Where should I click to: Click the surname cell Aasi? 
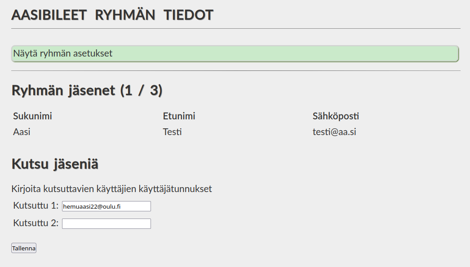[x=22, y=132]
